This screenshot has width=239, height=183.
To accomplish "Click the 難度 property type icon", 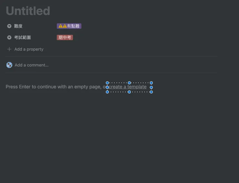I will point(9,26).
